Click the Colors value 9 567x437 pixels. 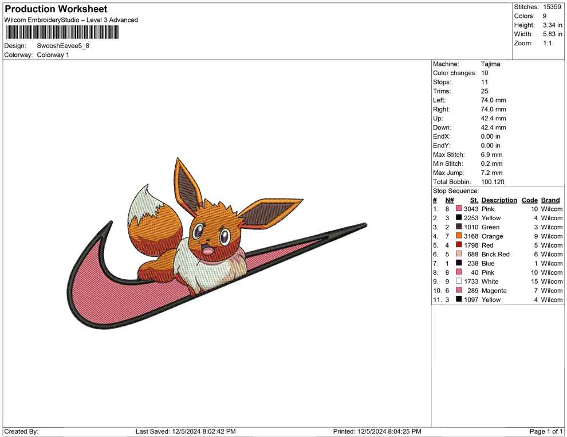click(545, 16)
